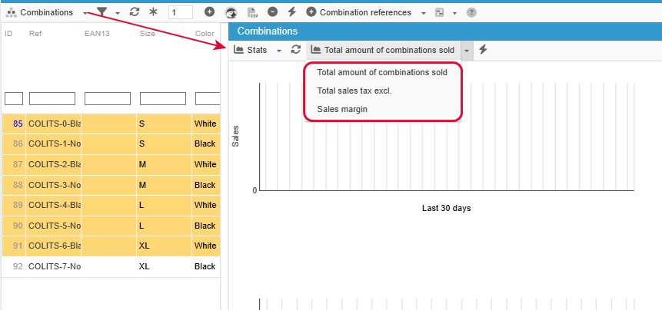662x310 pixels.
Task: Click the Combination references button
Action: click(358, 12)
